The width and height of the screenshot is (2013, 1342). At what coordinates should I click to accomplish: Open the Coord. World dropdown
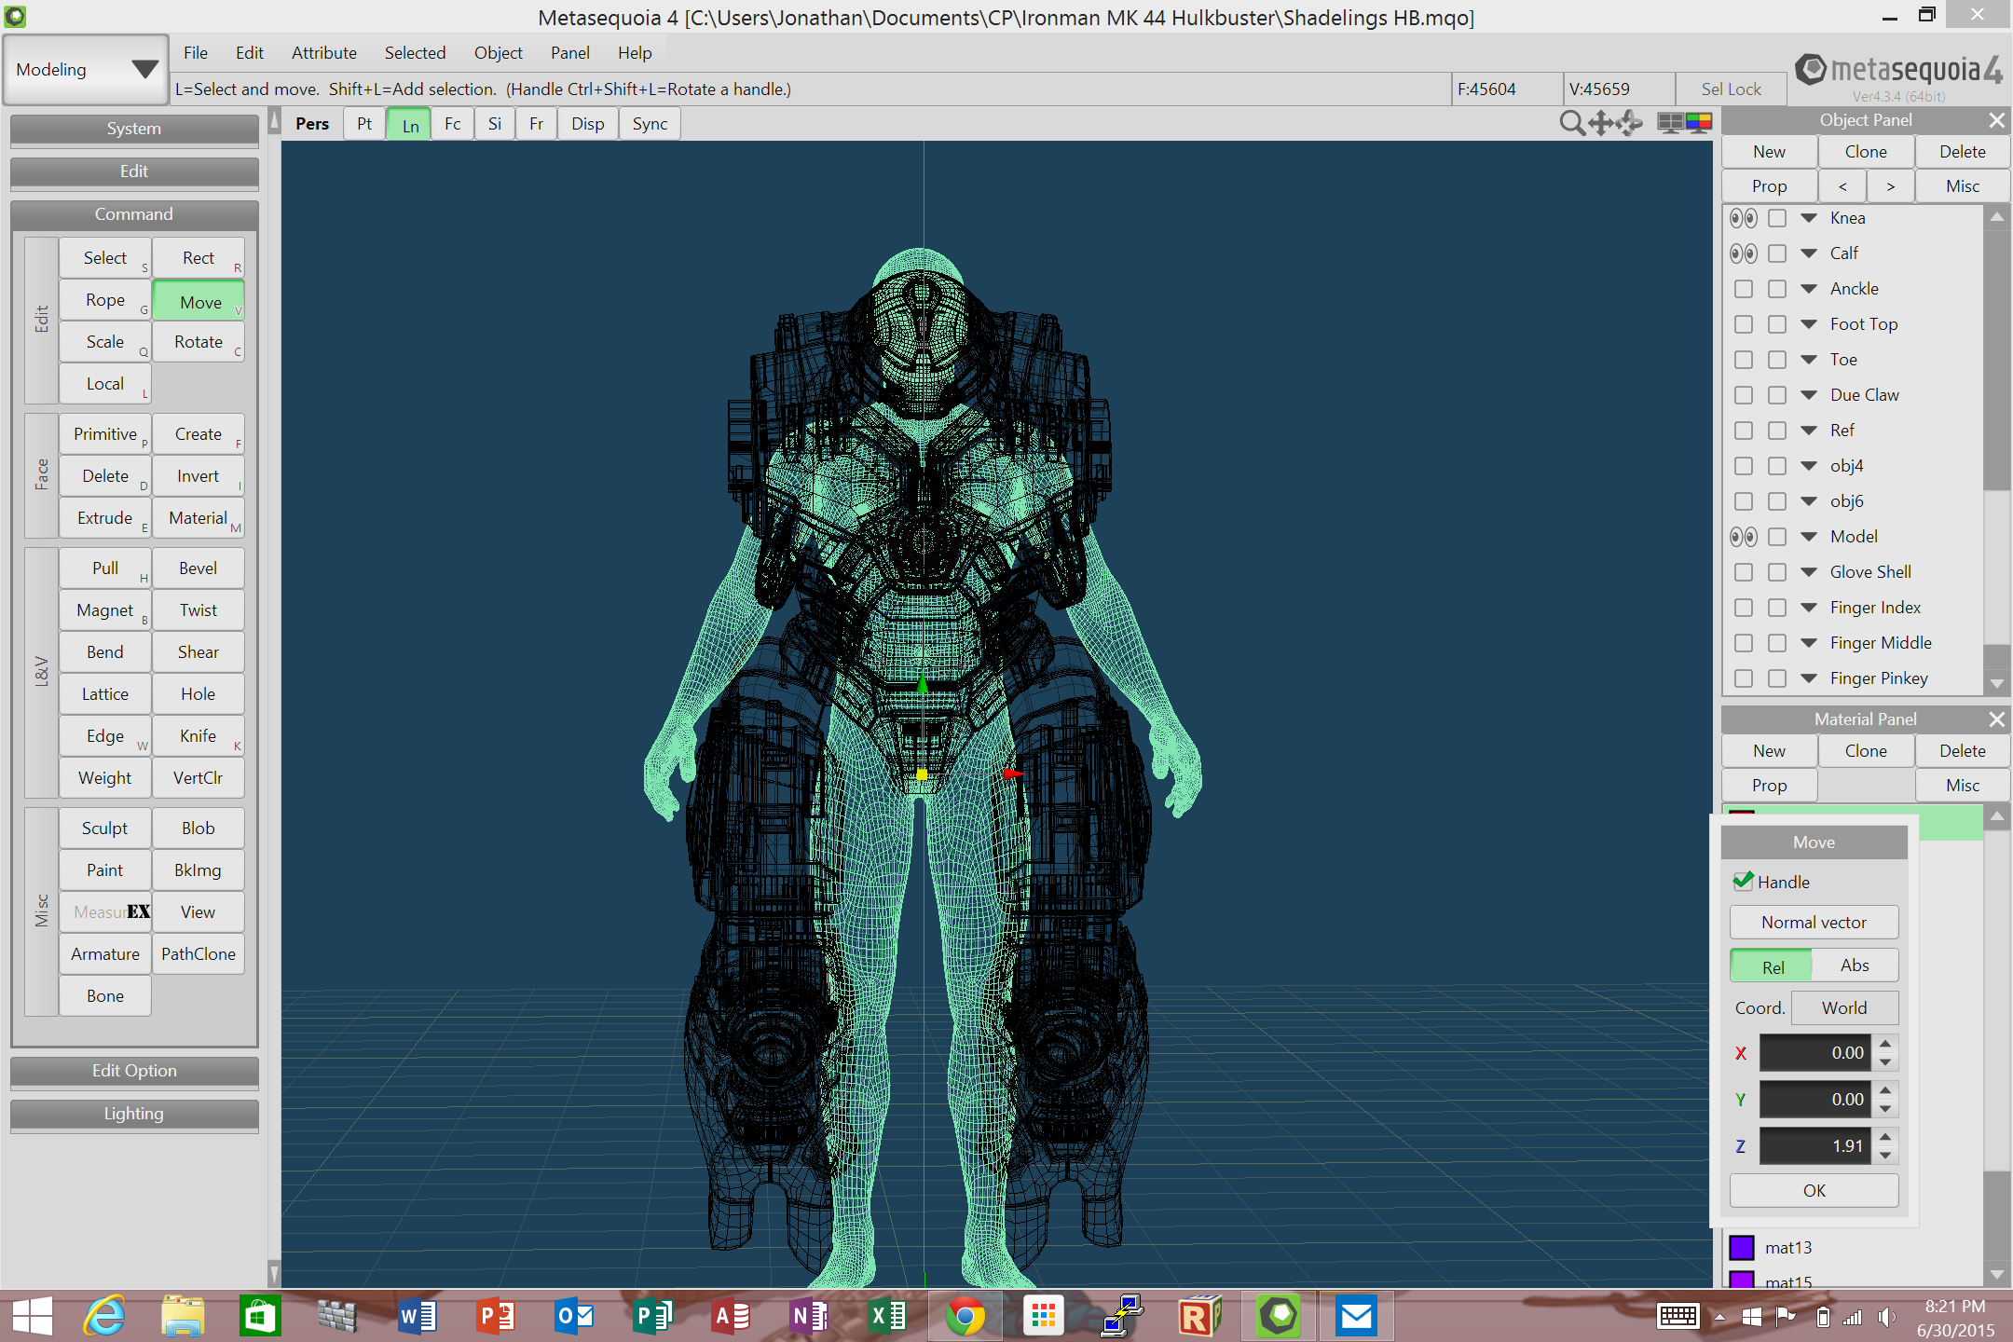click(1844, 1008)
